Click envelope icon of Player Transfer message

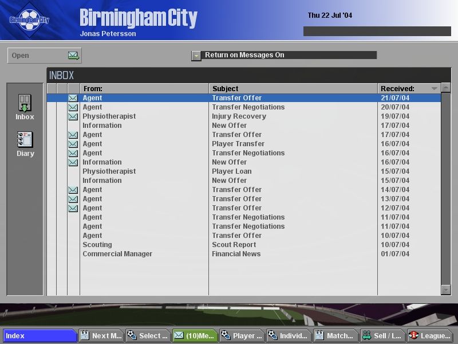coord(73,144)
